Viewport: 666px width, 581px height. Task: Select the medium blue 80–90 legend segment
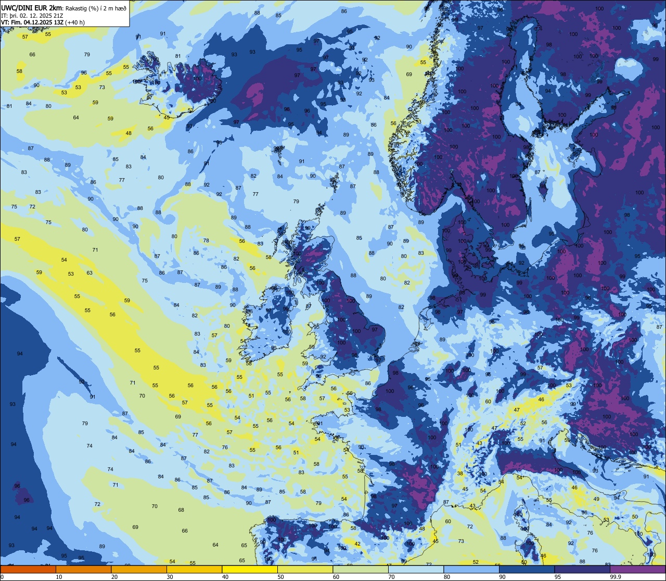471,569
